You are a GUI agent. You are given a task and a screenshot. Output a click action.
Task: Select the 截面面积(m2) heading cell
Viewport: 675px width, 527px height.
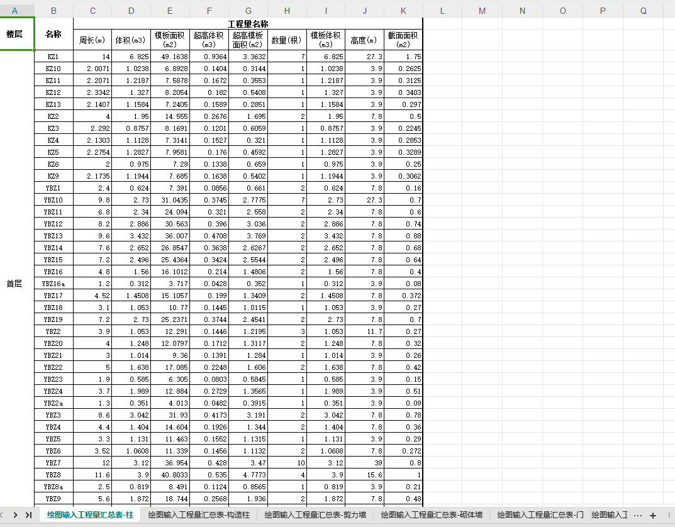(x=403, y=40)
